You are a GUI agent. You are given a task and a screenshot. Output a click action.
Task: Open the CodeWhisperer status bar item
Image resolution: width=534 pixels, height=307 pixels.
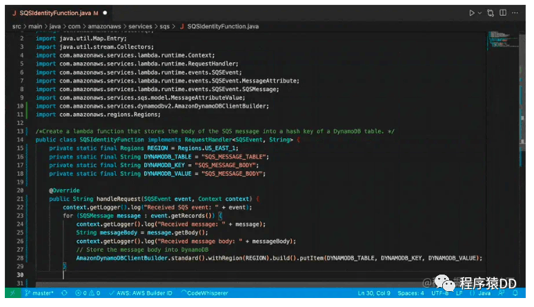[x=204, y=293]
